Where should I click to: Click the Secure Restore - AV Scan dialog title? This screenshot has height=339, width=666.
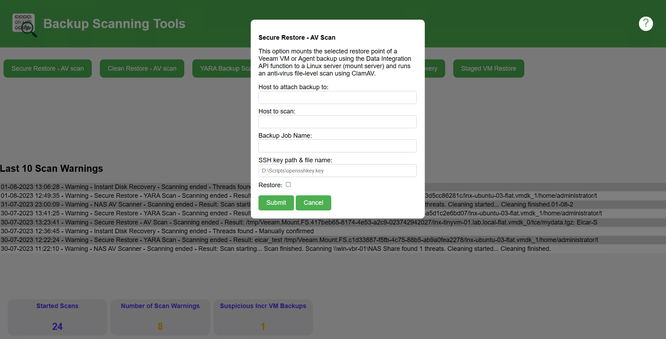pos(297,38)
